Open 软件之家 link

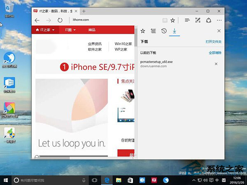[x=95, y=49]
